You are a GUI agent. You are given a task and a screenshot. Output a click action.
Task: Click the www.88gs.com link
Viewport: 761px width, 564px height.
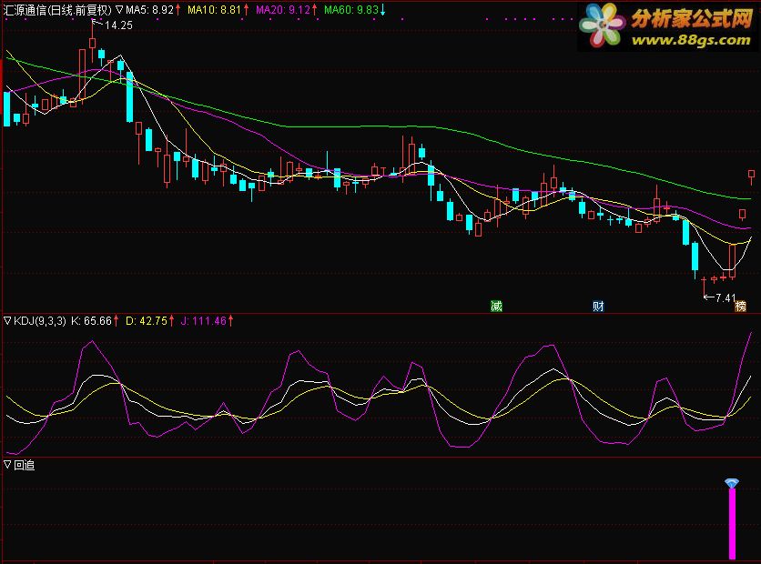point(691,40)
